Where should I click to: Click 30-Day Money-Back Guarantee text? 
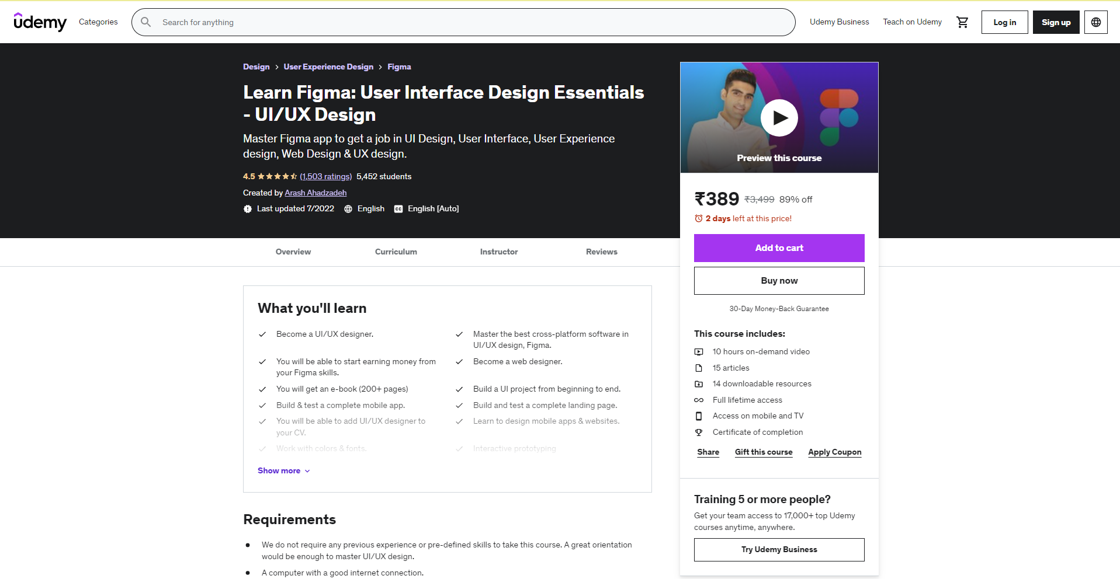[x=779, y=309]
